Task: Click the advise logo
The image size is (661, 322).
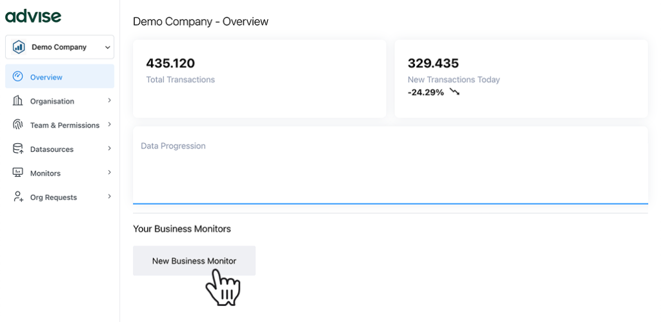Action: coord(33,16)
